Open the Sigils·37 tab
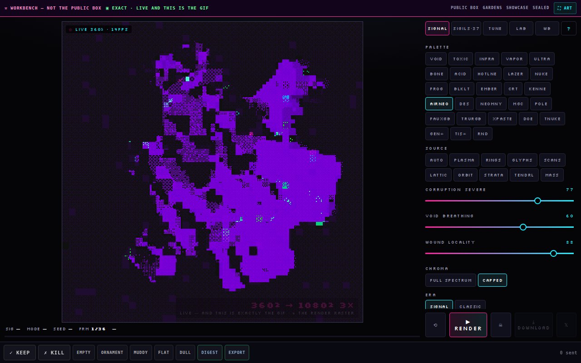Screen dimensions: 581x363 pyautogui.click(x=466, y=28)
